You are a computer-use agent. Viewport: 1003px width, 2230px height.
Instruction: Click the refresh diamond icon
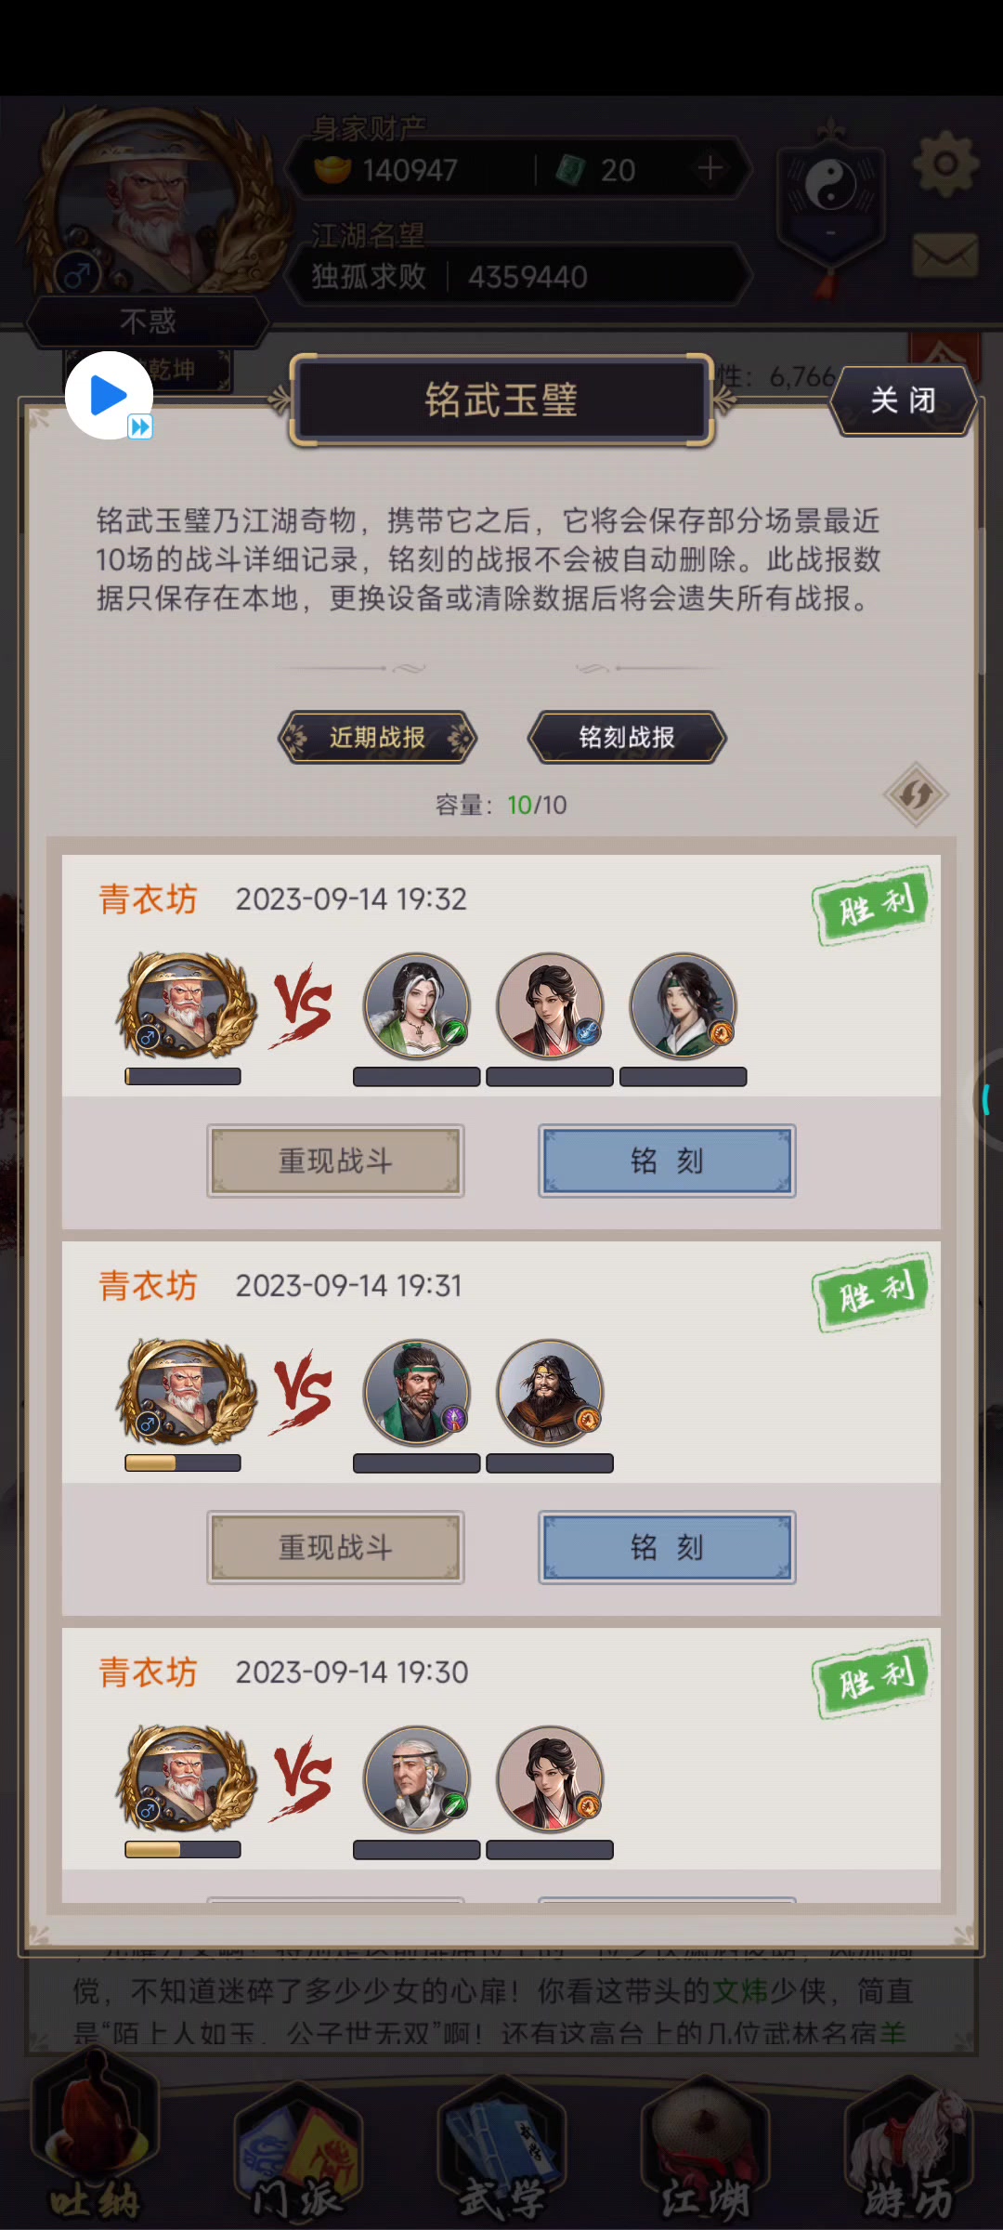[916, 794]
